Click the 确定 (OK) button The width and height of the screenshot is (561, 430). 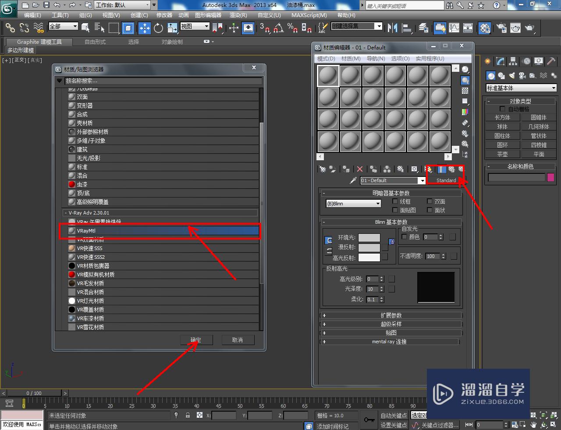coord(196,340)
